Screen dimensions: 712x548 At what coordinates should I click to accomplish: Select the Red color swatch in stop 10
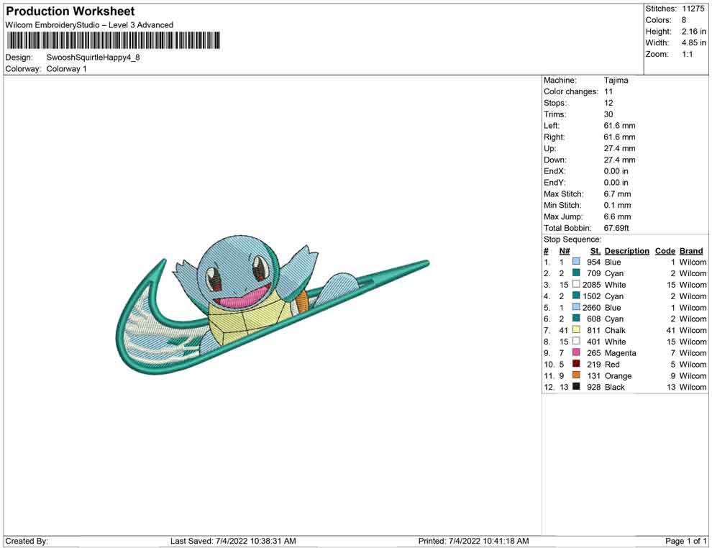[576, 364]
